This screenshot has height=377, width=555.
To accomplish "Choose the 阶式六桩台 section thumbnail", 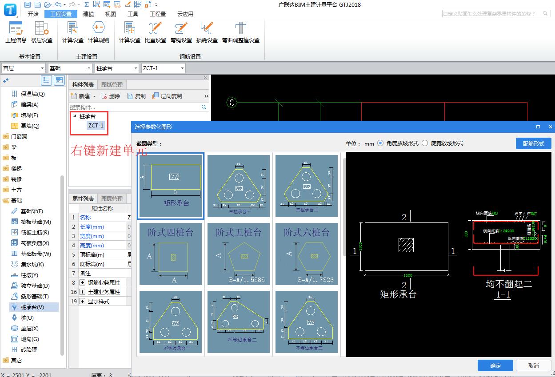I will pyautogui.click(x=307, y=255).
